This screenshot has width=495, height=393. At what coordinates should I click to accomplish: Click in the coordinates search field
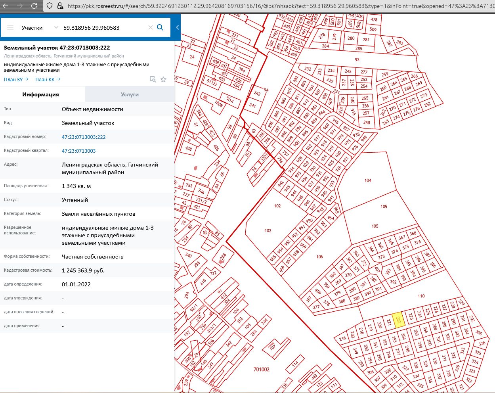click(103, 28)
